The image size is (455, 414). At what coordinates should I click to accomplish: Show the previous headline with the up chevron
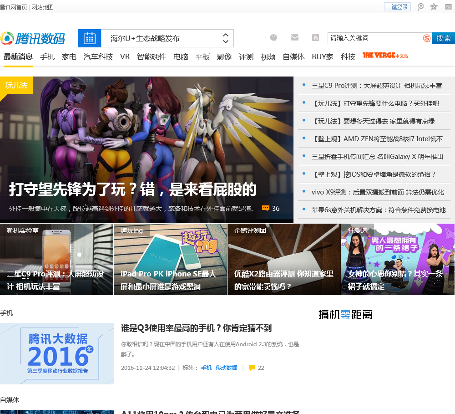pos(226,35)
